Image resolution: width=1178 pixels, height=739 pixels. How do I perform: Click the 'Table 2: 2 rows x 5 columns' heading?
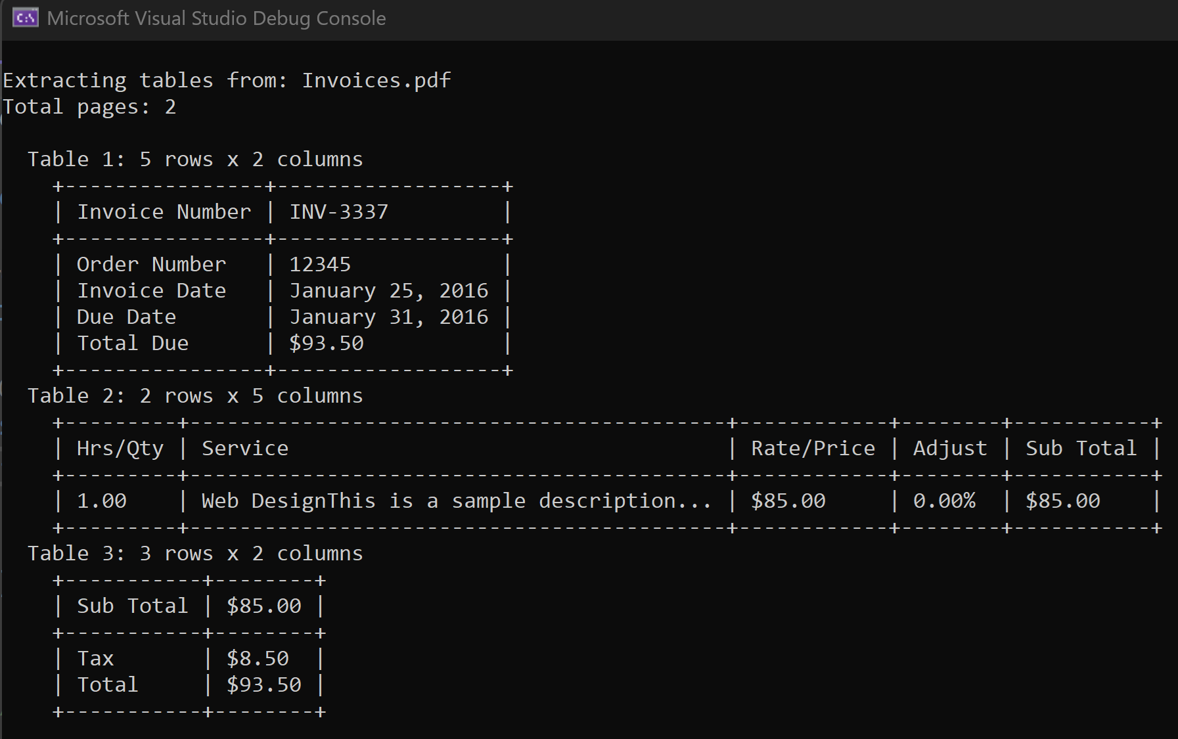point(195,395)
